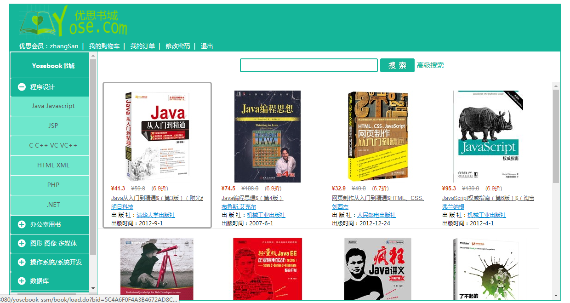Click the book list vertical scrollbar thumb
Viewport: 570px width, 303px height.
tap(556, 136)
